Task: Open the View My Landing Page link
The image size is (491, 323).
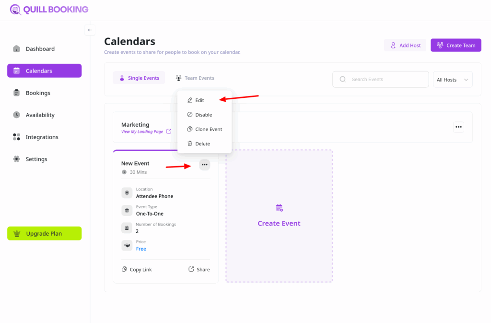Action: [142, 132]
